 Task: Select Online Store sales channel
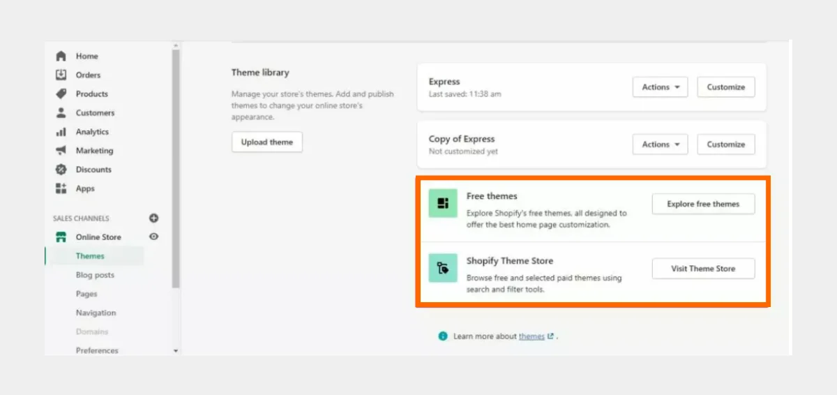tap(98, 237)
